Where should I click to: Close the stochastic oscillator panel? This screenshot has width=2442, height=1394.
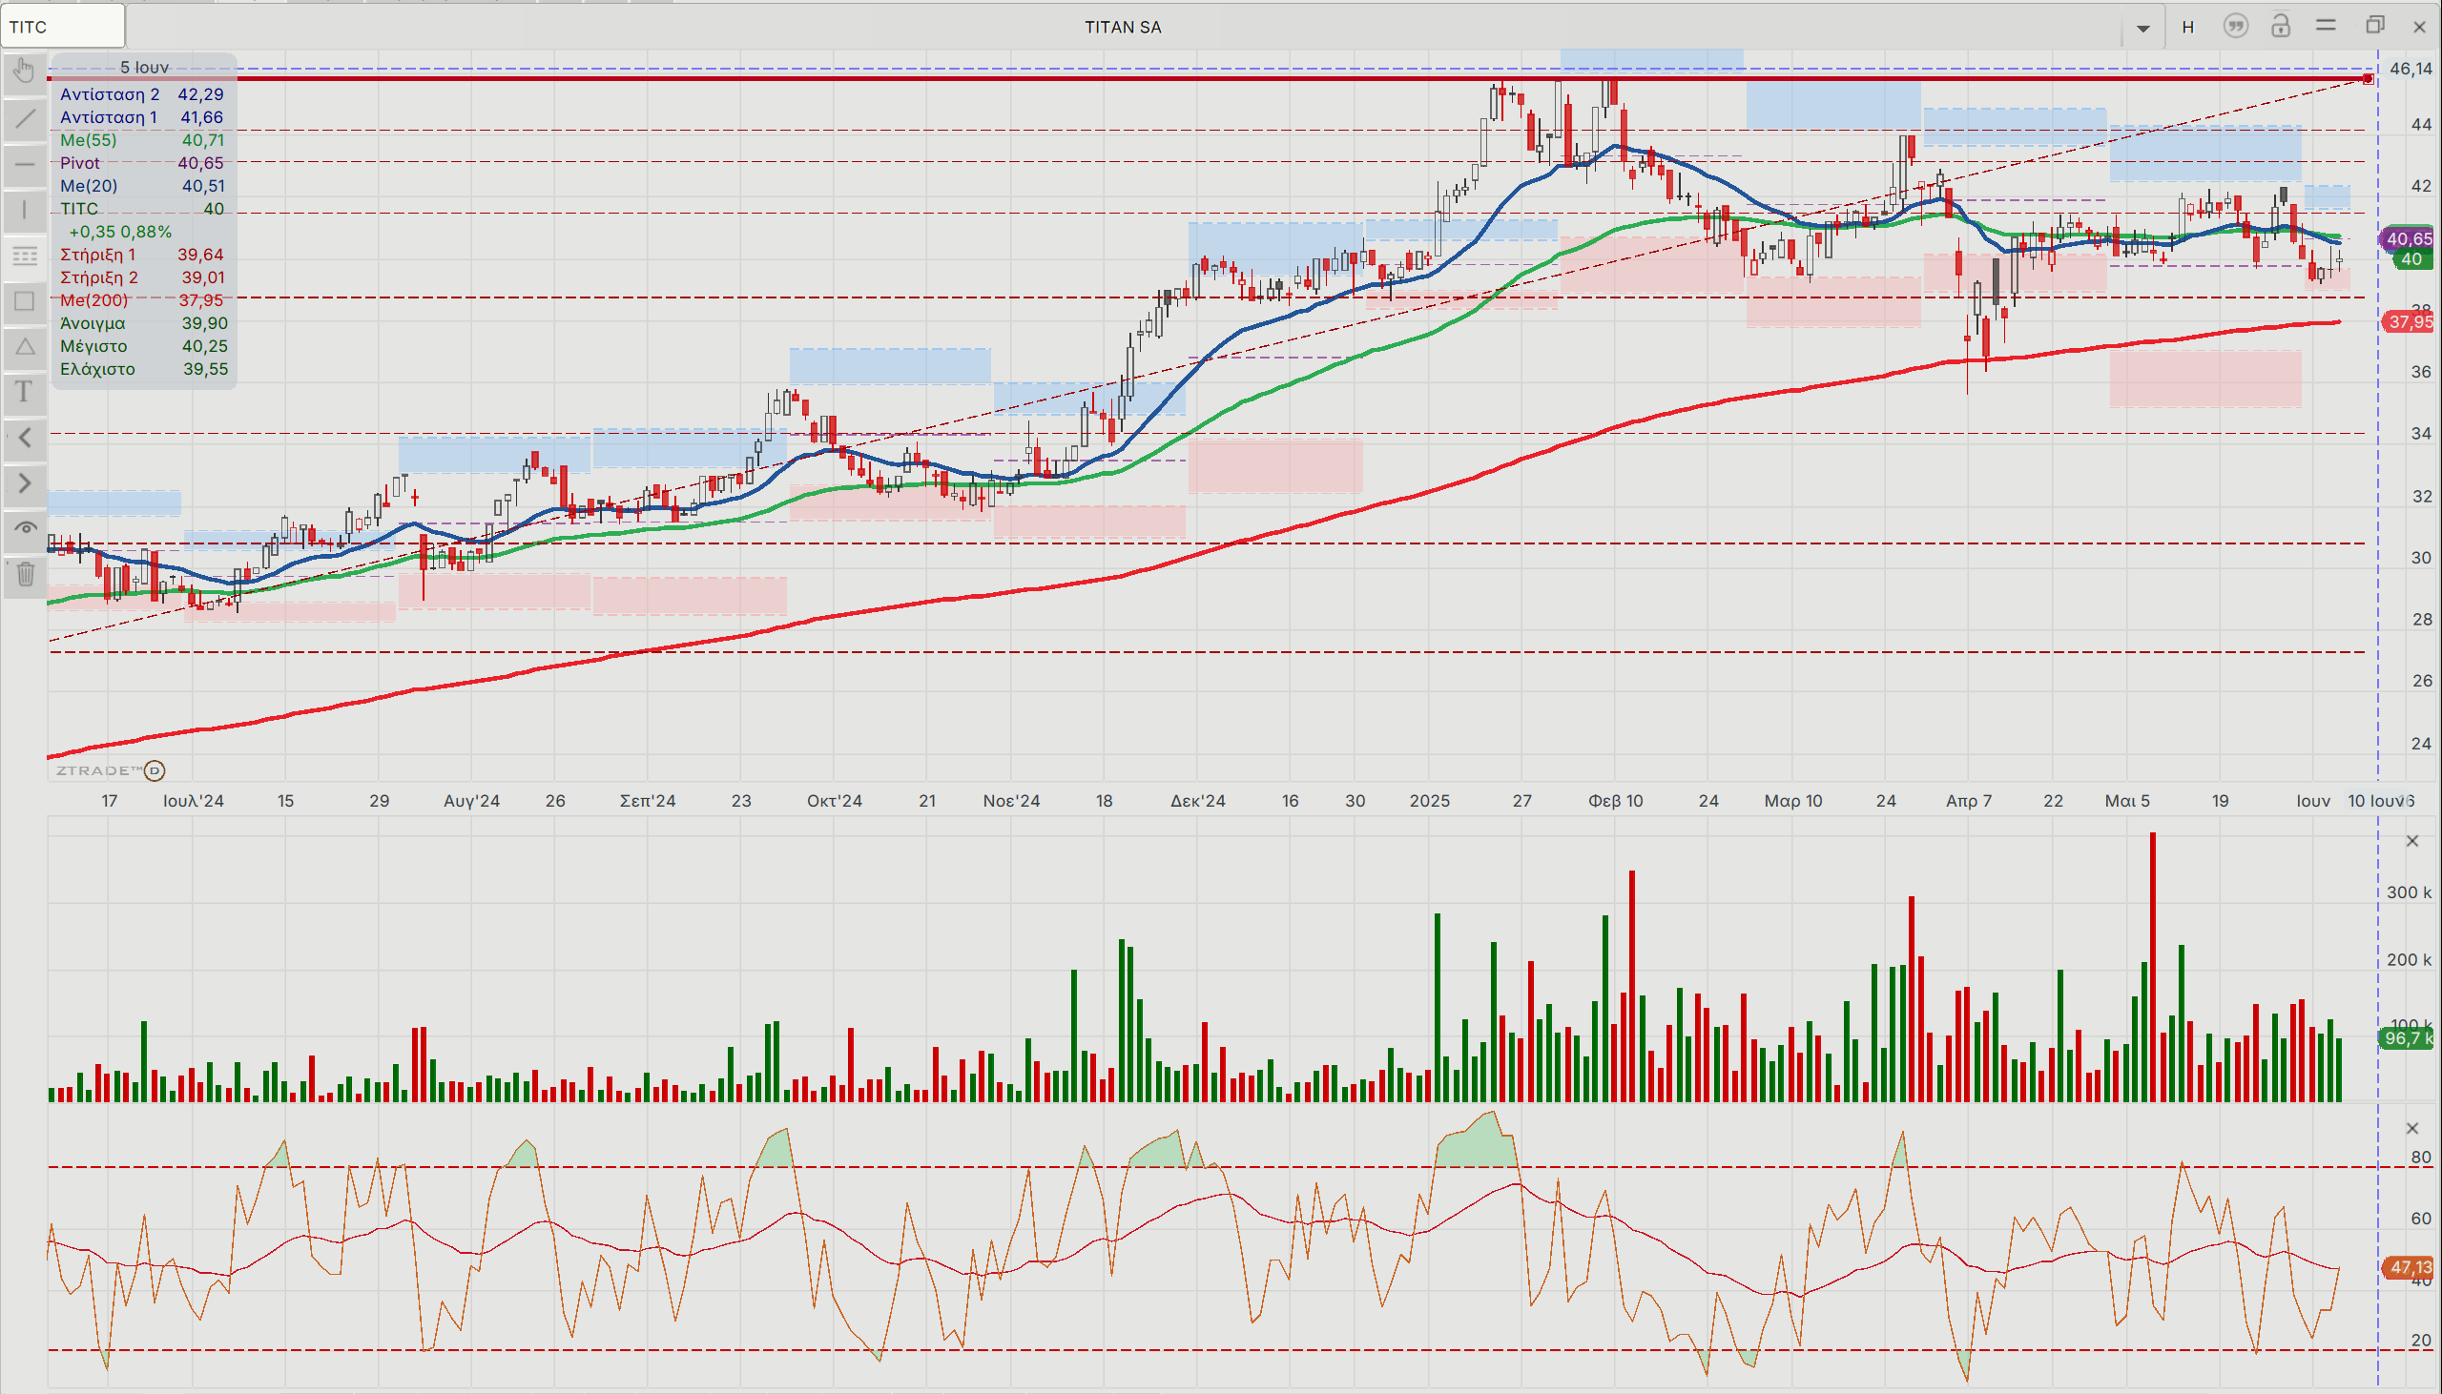[2412, 1128]
